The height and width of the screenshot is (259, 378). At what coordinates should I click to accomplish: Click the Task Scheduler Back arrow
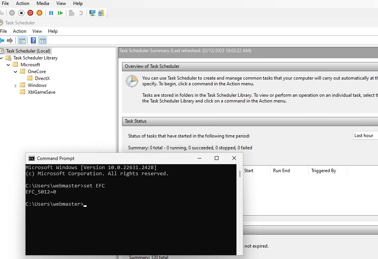2,40
